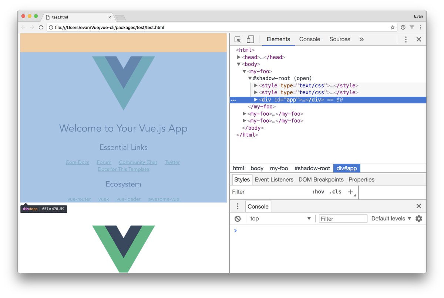Switch to the Elements tab

click(x=278, y=39)
